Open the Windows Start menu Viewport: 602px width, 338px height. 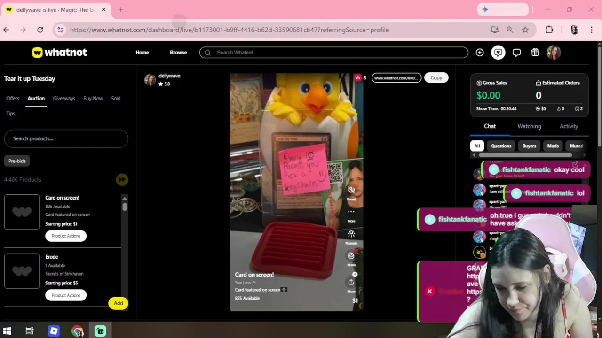pyautogui.click(x=7, y=331)
